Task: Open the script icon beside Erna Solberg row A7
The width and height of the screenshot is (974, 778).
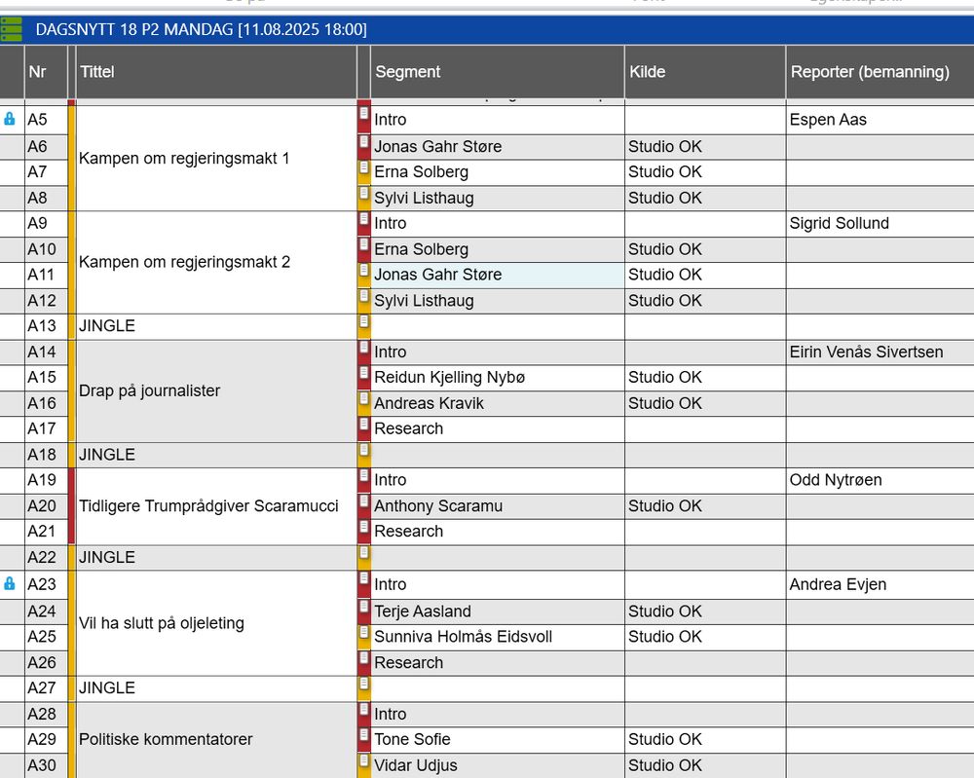Action: [364, 167]
